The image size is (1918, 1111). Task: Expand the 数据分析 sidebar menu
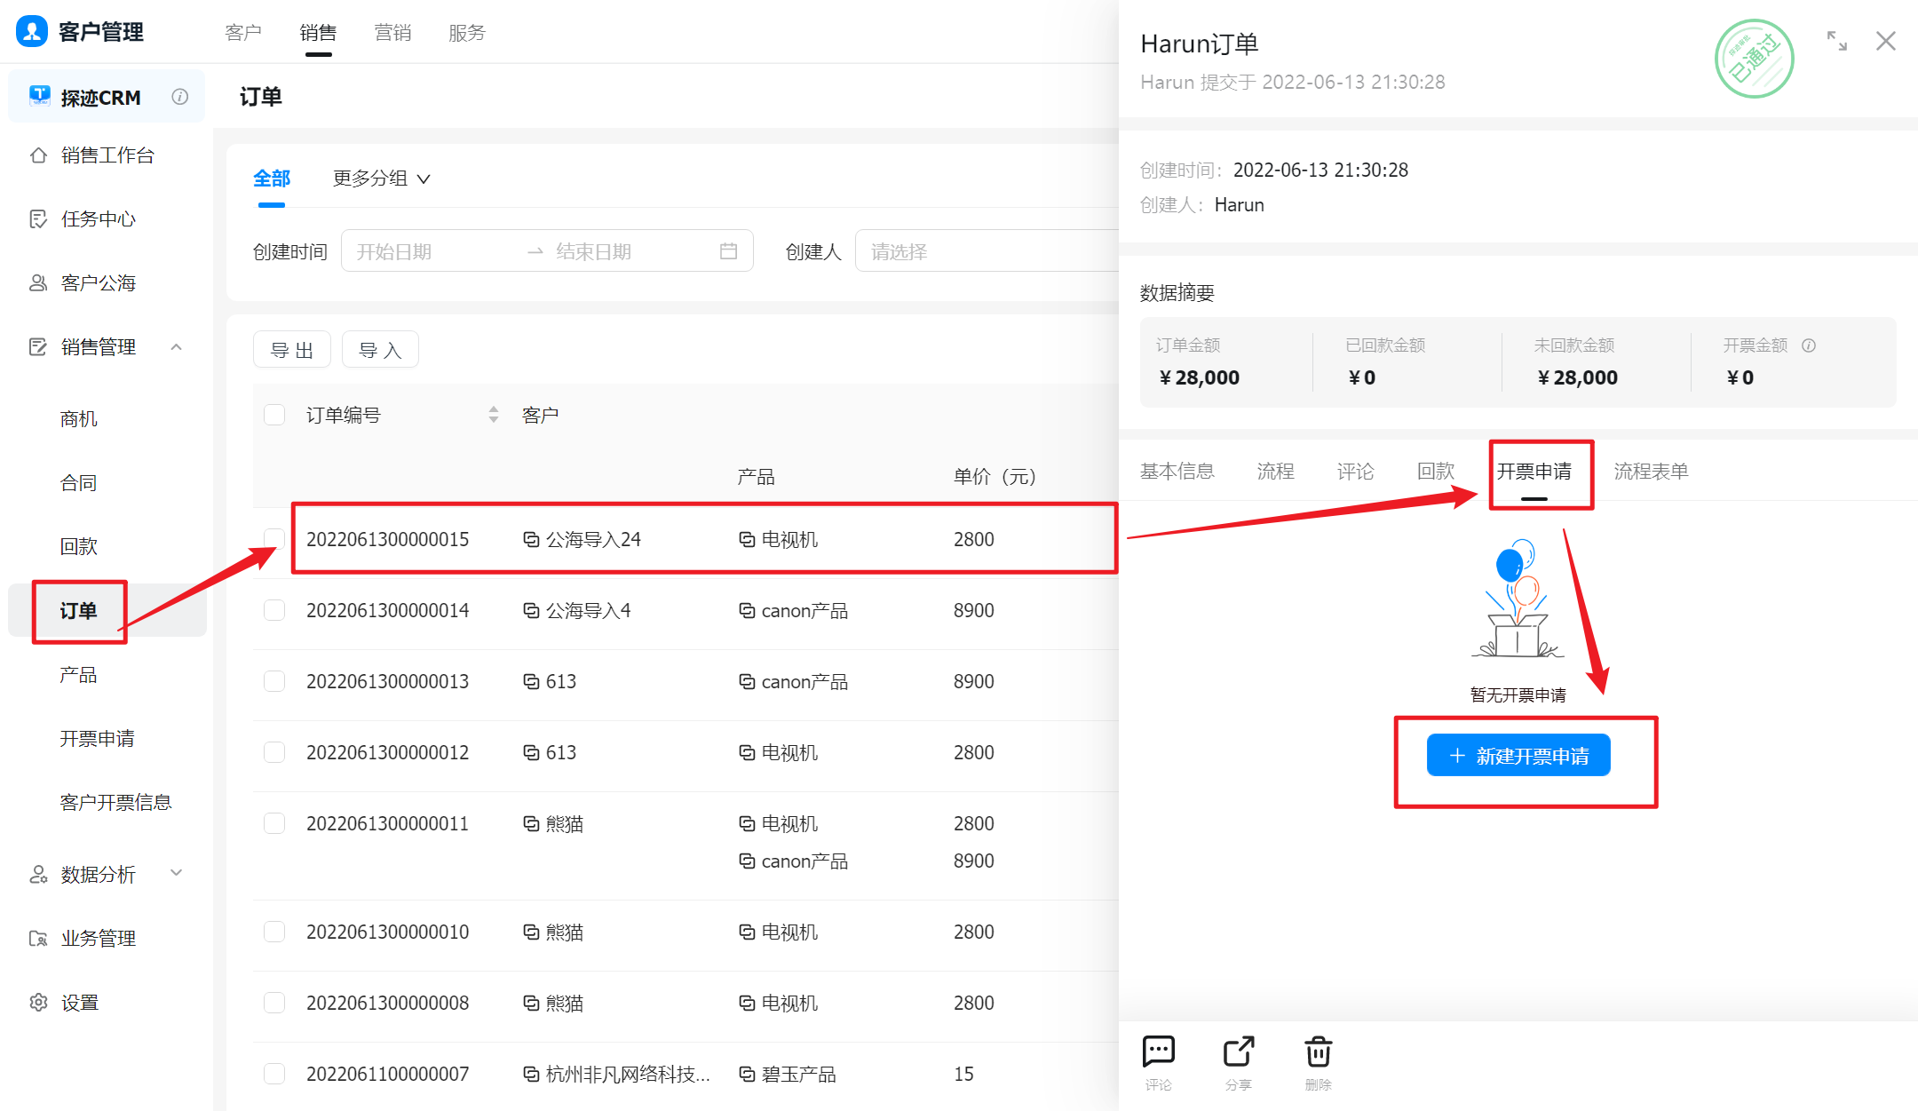click(x=176, y=873)
